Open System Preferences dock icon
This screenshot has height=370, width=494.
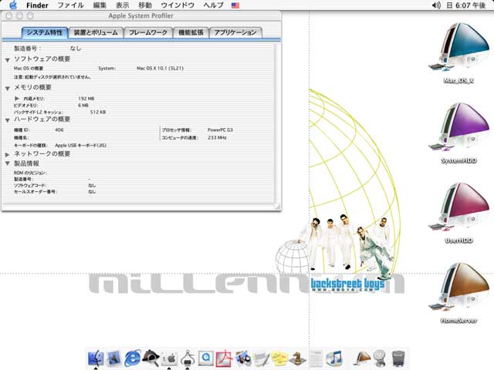[169, 358]
